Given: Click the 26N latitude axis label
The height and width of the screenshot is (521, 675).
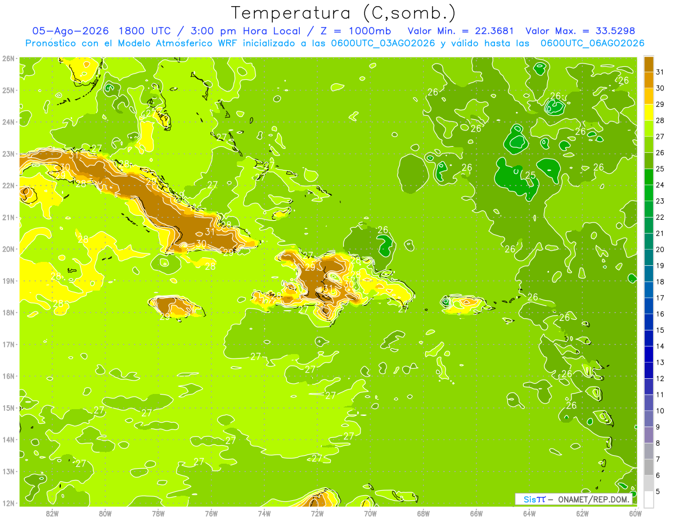Looking at the screenshot, I should coord(8,58).
